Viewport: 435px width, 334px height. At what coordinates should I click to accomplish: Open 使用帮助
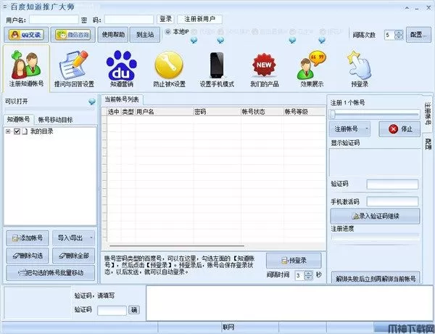click(113, 35)
